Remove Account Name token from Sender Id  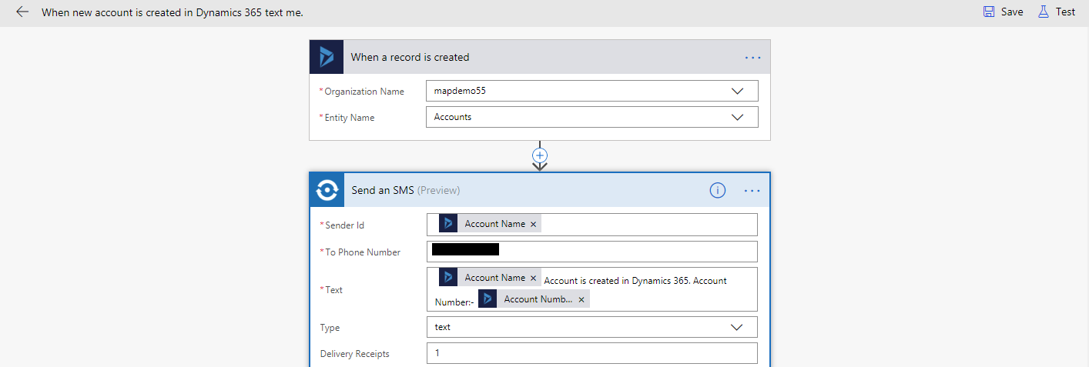click(x=533, y=224)
